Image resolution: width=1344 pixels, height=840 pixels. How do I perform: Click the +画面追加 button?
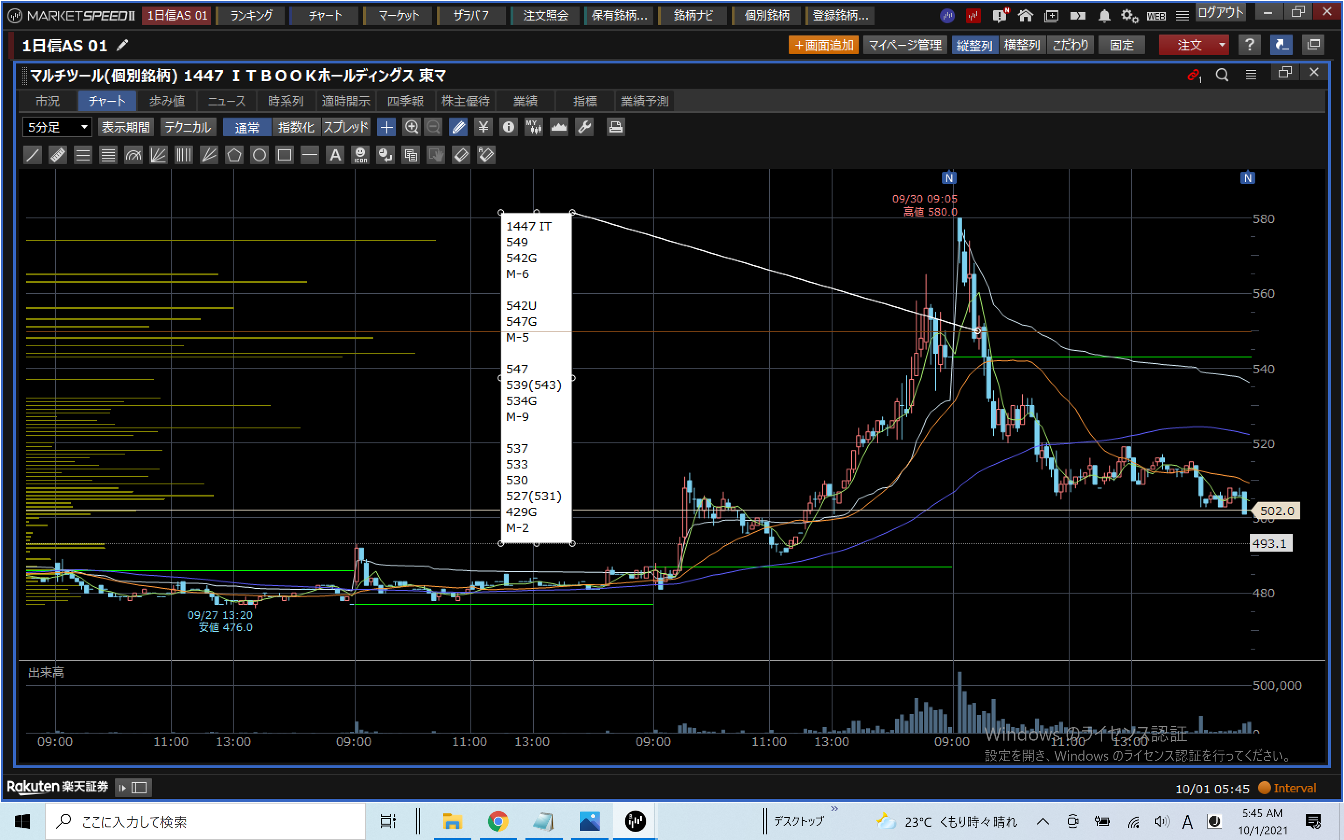coord(823,45)
